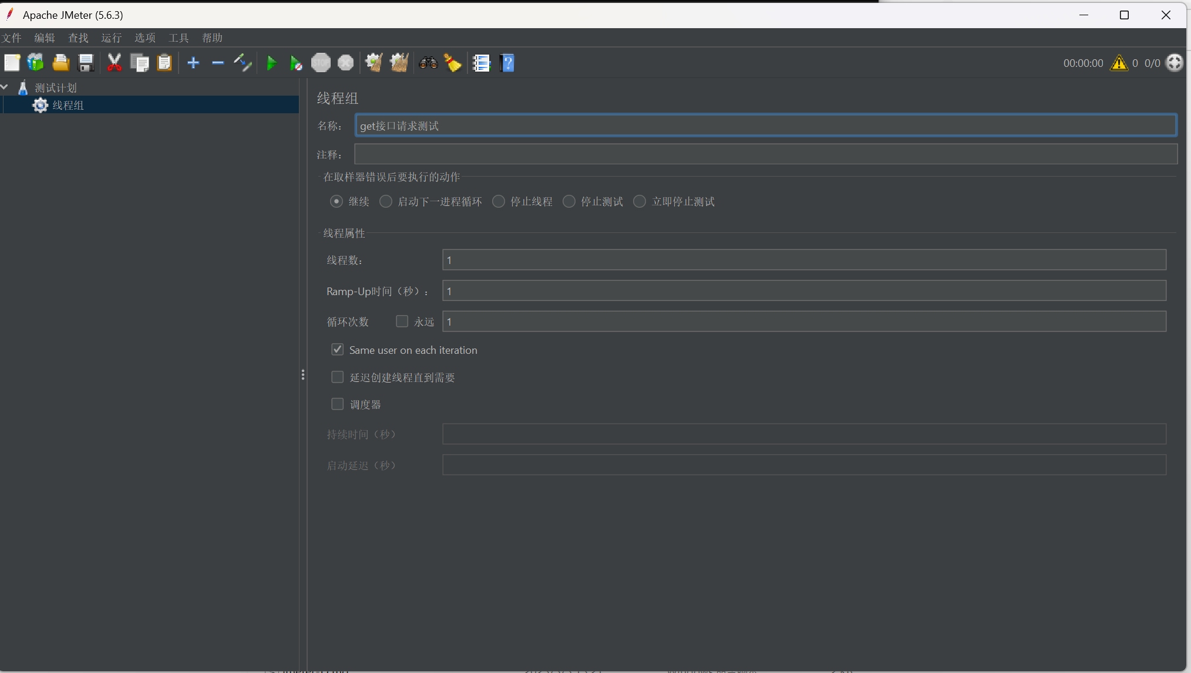
Task: Uncheck Same user on each iteration
Action: (338, 350)
